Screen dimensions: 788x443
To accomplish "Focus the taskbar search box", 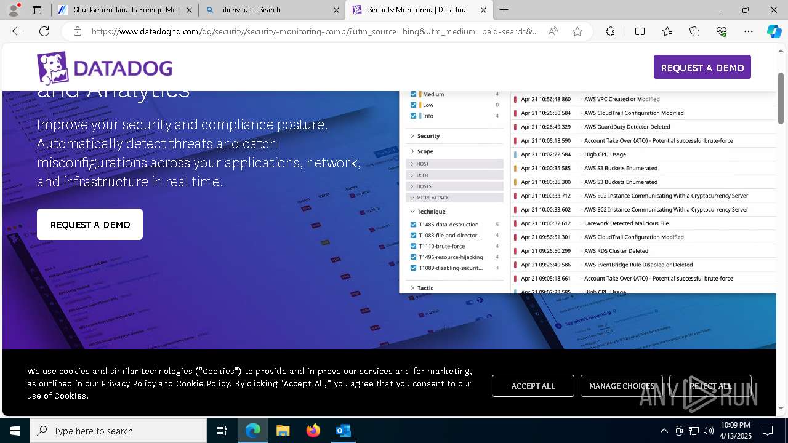I will pyautogui.click(x=118, y=431).
